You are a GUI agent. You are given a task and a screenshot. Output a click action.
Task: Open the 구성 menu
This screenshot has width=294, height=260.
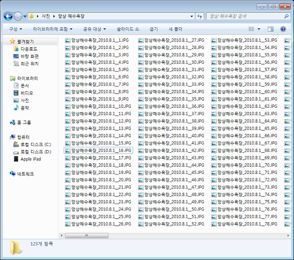(x=16, y=29)
